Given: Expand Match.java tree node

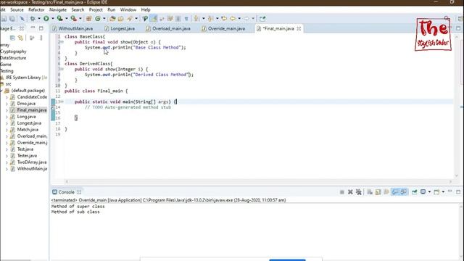Looking at the screenshot, I should click(x=7, y=130).
